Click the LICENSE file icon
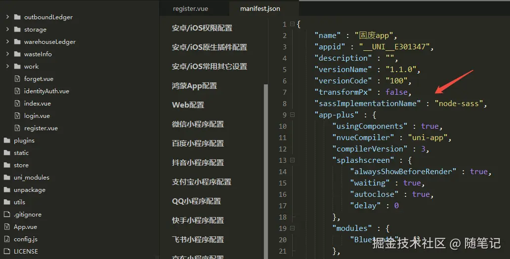Screen dimensions: 510x259 pyautogui.click(x=7, y=251)
